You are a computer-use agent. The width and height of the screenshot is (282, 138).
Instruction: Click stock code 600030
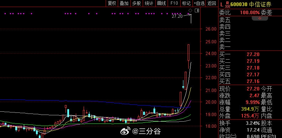239,4
